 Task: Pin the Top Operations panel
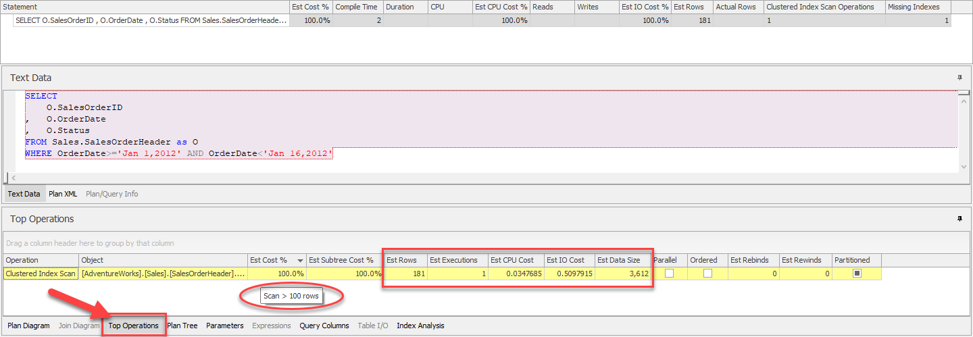pyautogui.click(x=959, y=219)
